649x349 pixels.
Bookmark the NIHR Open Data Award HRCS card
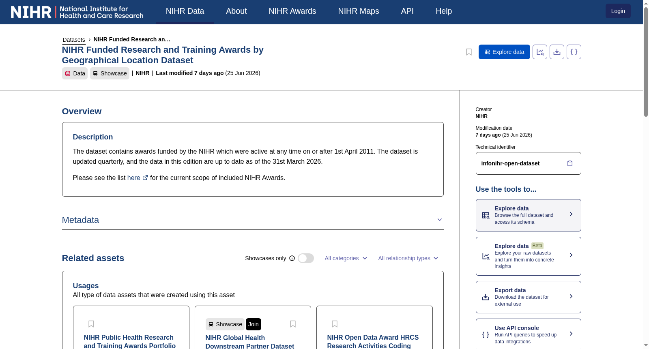pyautogui.click(x=335, y=324)
